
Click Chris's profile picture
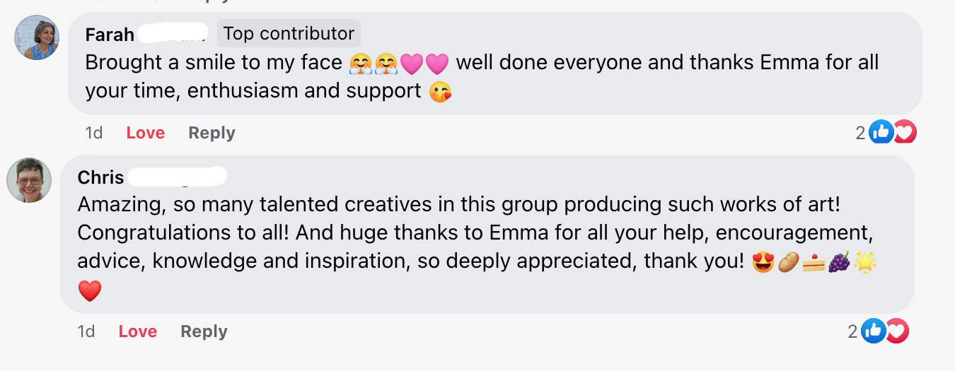tap(29, 180)
